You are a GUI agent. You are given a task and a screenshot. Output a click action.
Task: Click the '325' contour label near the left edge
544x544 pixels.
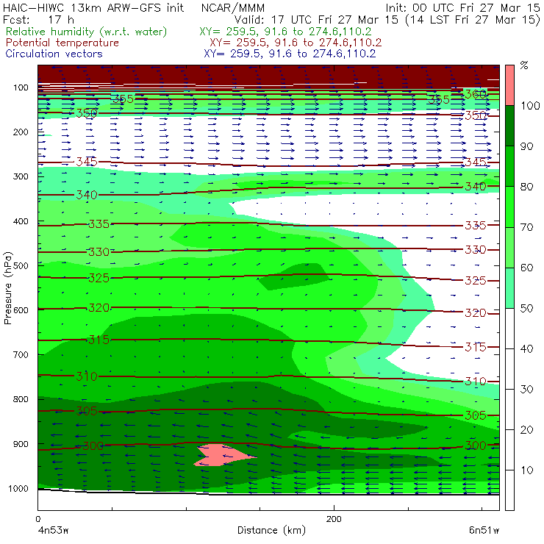(99, 278)
